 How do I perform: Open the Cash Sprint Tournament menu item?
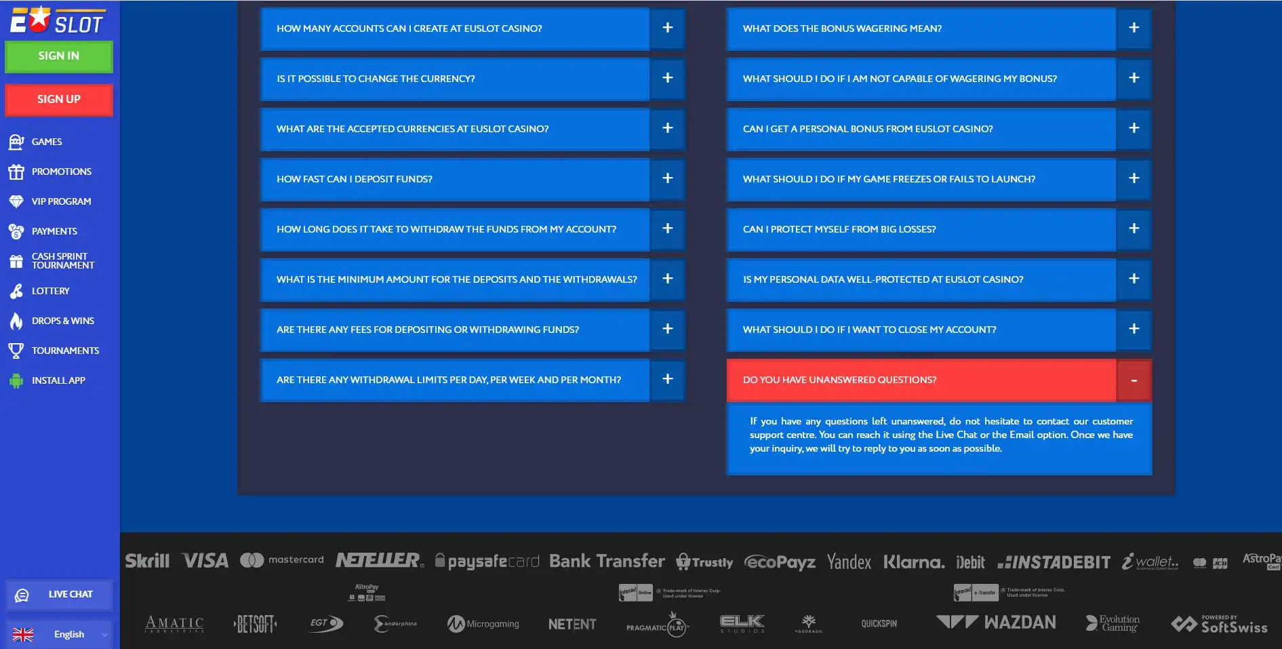click(62, 261)
